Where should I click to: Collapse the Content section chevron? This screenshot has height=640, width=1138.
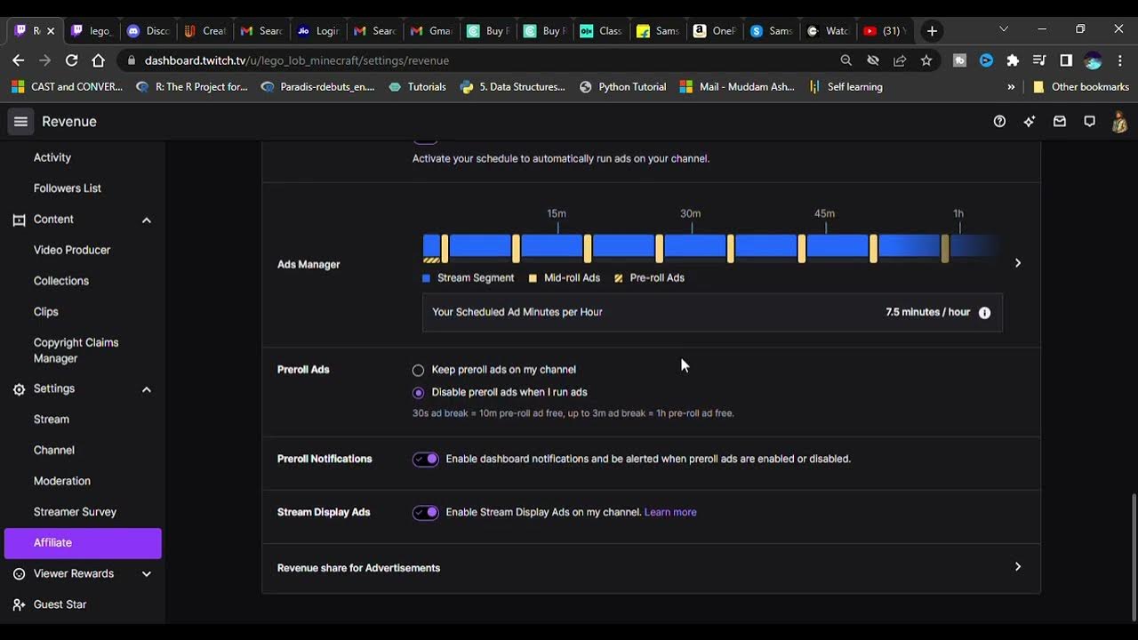(147, 220)
